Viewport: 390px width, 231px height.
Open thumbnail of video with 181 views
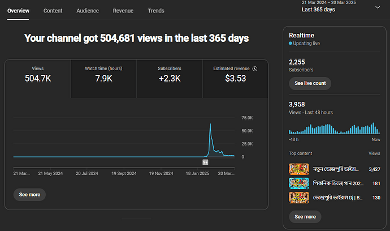click(x=298, y=183)
